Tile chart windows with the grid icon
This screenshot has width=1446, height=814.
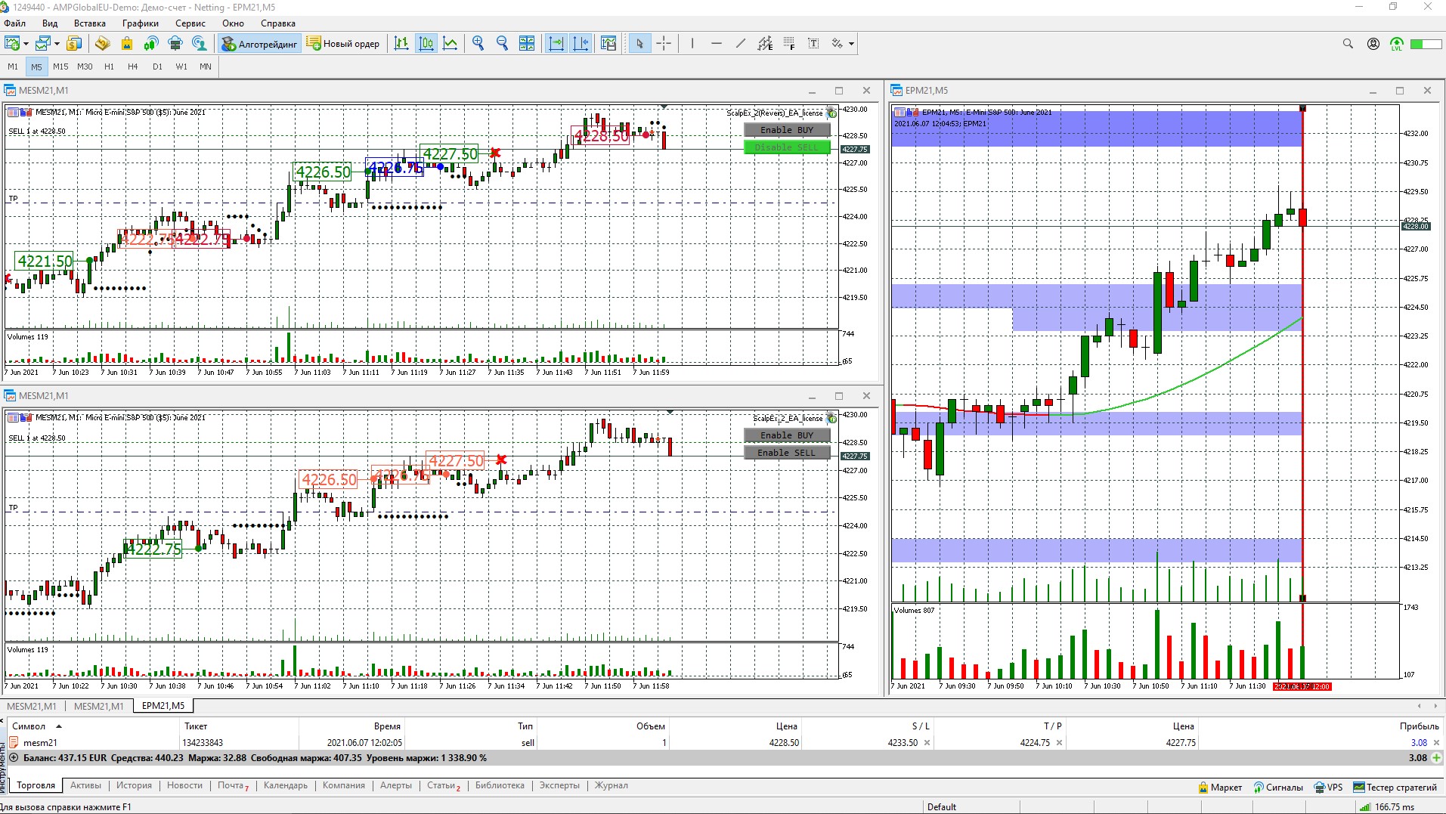pos(527,44)
